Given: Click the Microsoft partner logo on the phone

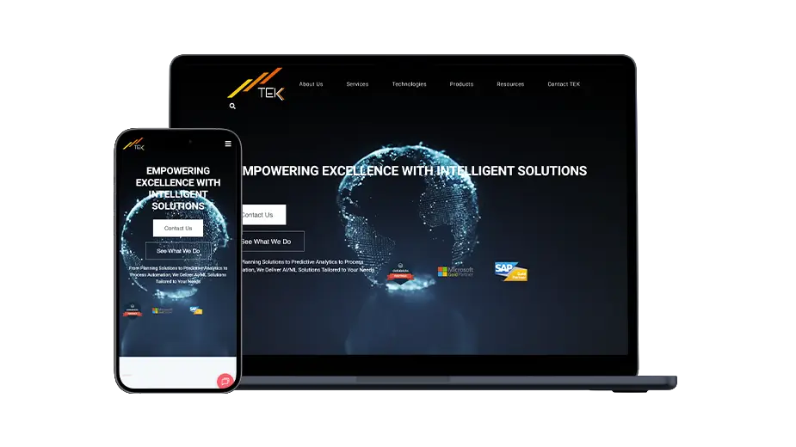Looking at the screenshot, I should 162,310.
